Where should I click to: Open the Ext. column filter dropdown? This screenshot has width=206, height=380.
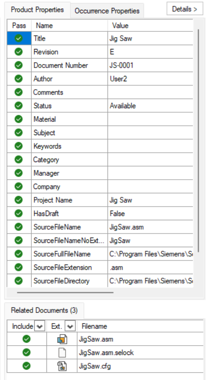[70, 326]
